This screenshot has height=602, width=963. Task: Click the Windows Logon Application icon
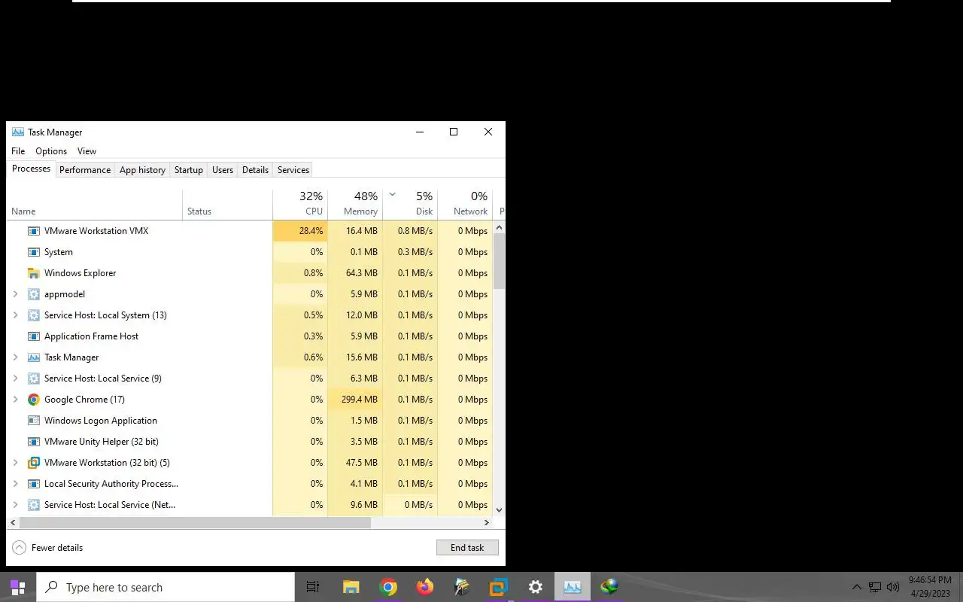click(x=33, y=421)
